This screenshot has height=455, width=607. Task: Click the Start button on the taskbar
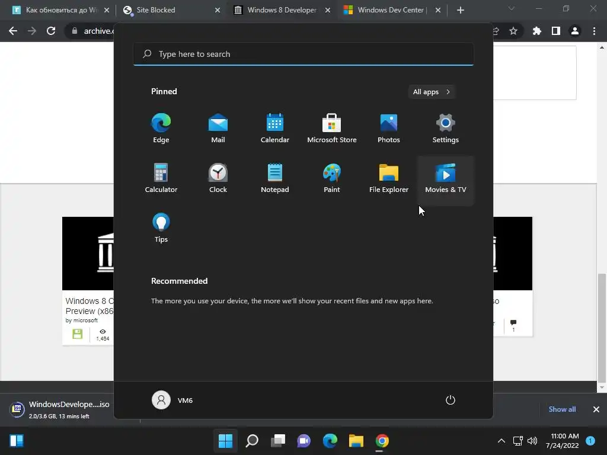225,441
